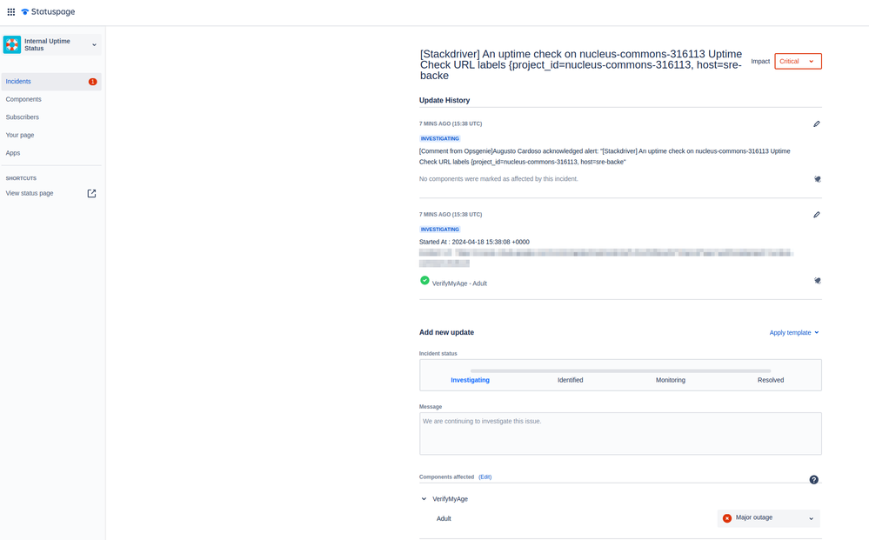Open the Apply template dropdown
Screen dimensions: 869x540
(x=794, y=333)
